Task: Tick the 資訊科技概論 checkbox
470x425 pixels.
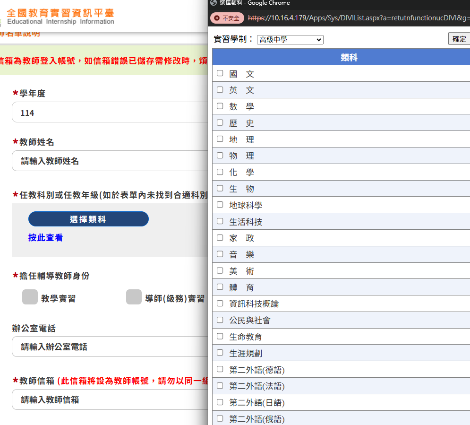Action: [x=220, y=303]
